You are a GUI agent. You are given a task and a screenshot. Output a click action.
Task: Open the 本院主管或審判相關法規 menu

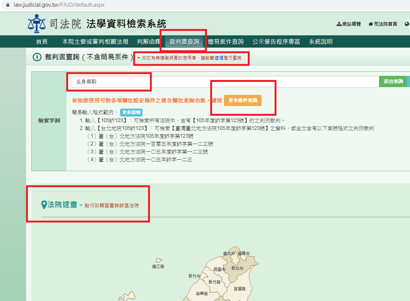95,42
